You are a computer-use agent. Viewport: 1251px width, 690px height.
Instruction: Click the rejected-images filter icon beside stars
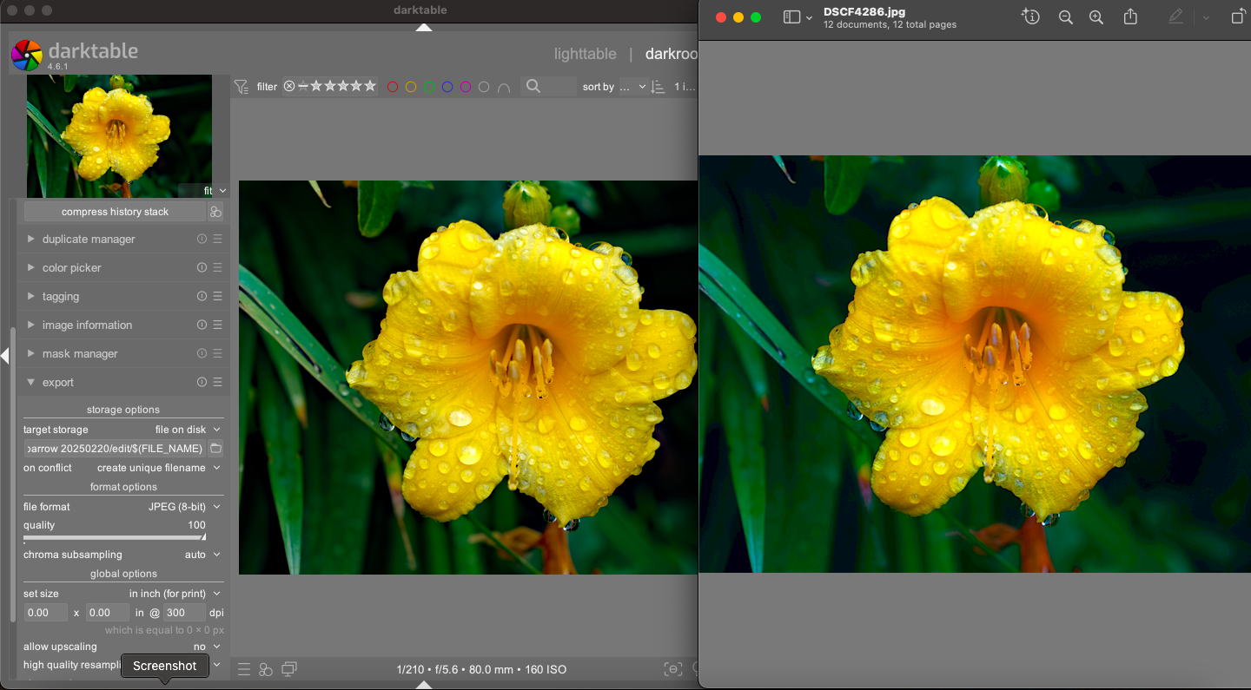289,86
